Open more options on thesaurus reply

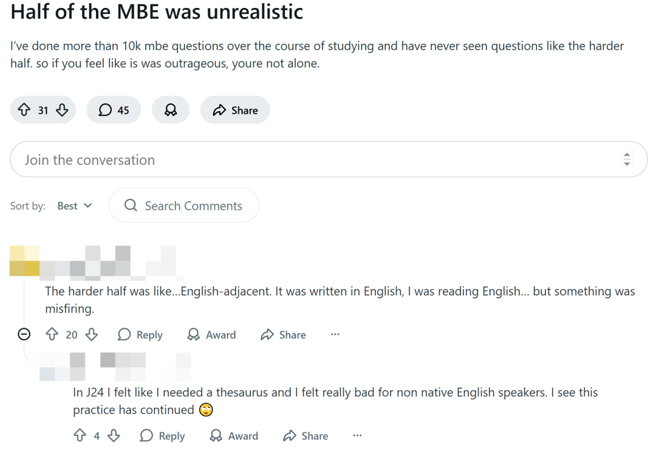pyautogui.click(x=357, y=435)
